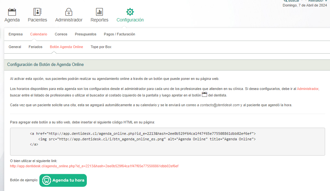Open the Configuración gear icon
330x191 pixels.
(x=130, y=12)
